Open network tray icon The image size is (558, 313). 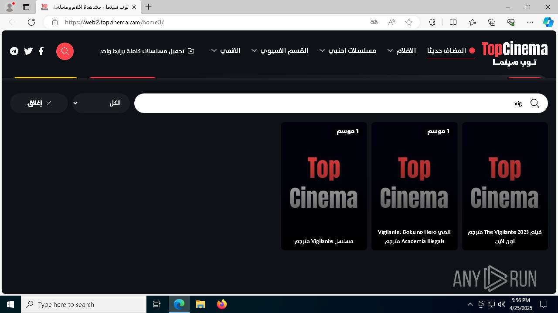tap(491, 304)
